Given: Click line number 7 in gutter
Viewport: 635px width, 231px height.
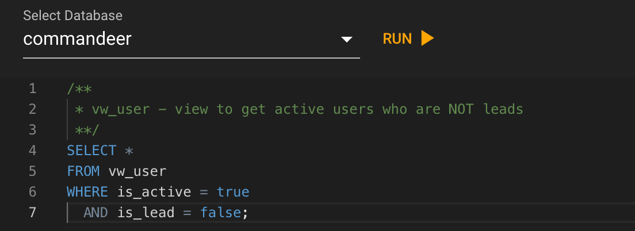Looking at the screenshot, I should (32, 213).
